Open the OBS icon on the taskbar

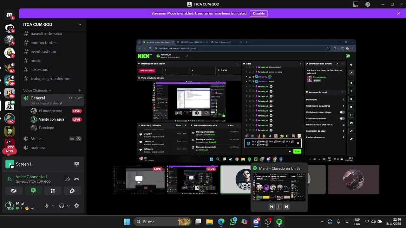pos(268,222)
